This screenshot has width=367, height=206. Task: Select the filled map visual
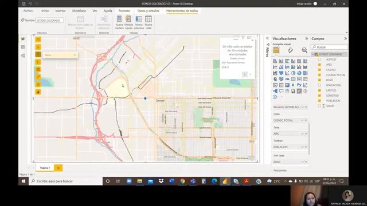(281, 79)
